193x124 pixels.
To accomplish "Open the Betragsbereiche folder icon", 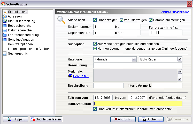I will 4,26.
